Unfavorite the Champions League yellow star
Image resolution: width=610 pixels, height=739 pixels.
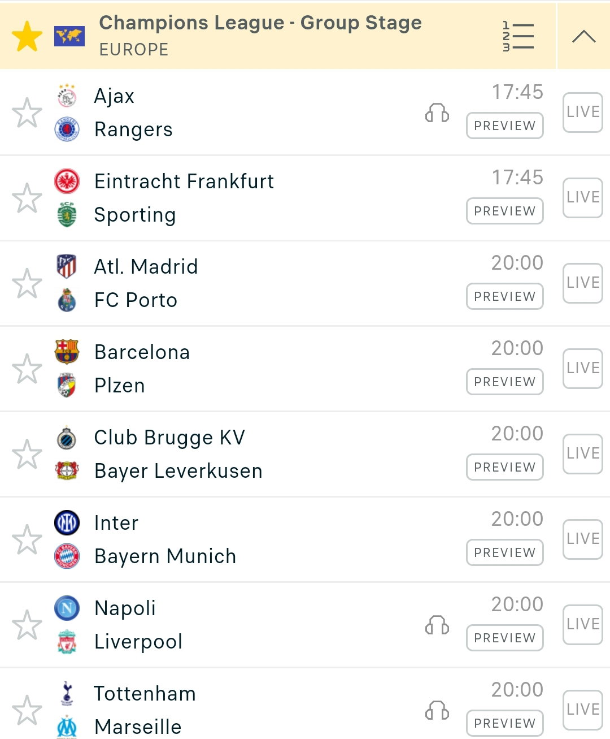click(x=27, y=36)
